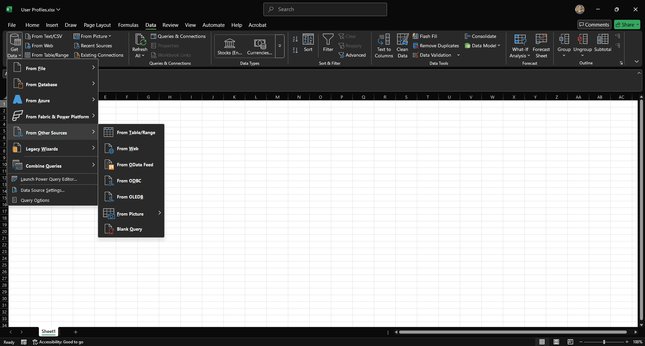Sort ascending A to Z
Image resolution: width=645 pixels, height=346 pixels.
pos(295,39)
